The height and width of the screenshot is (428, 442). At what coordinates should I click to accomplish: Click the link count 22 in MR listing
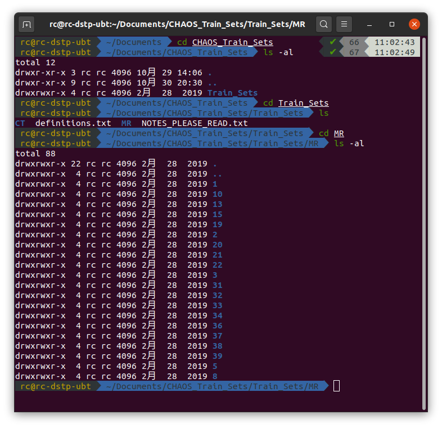click(75, 164)
